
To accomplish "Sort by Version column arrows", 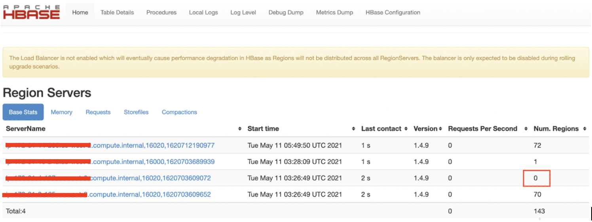I will coord(440,129).
